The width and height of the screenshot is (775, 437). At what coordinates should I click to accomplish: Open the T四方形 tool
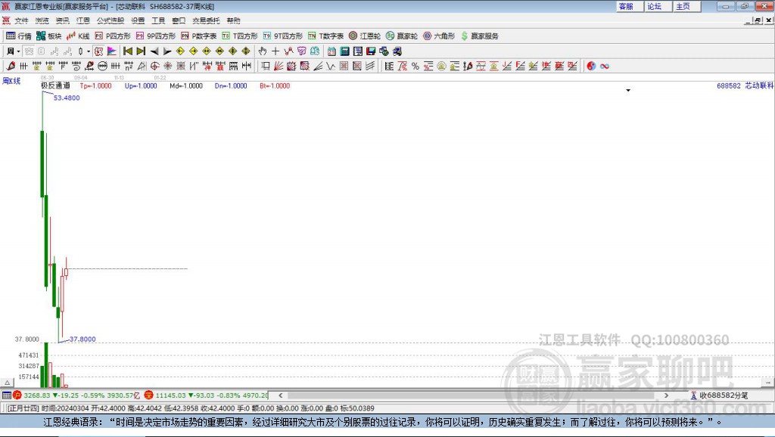(240, 36)
